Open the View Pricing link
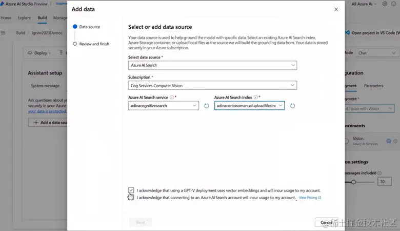Image resolution: width=400 pixels, height=231 pixels. (x=310, y=197)
